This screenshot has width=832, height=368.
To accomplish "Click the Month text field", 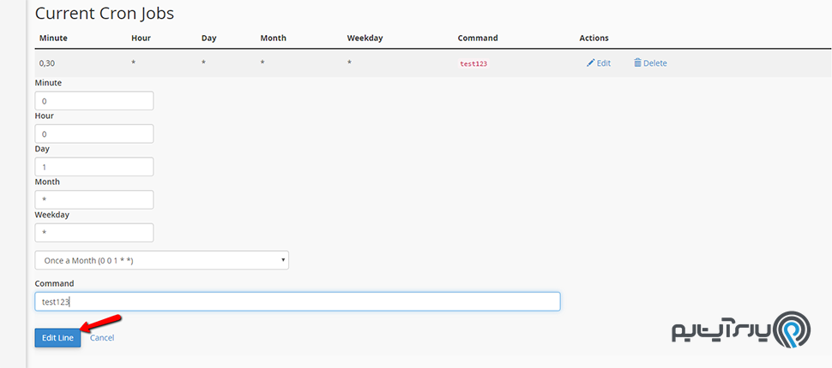I will pos(93,199).
